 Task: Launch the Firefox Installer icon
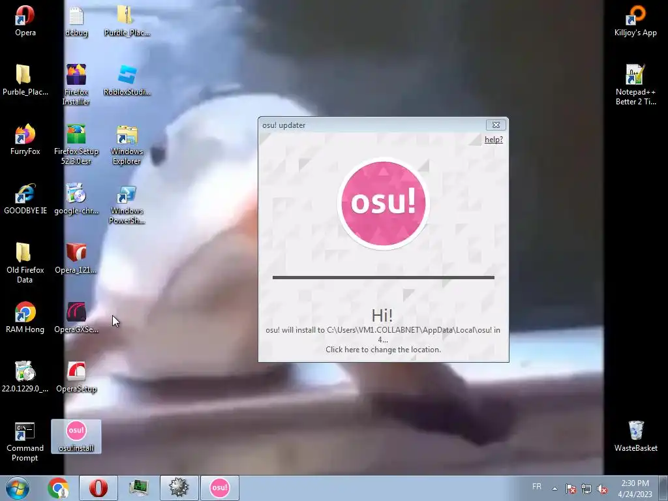76,84
